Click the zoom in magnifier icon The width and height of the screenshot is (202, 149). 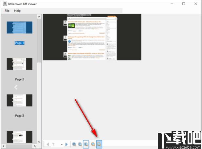93,144
